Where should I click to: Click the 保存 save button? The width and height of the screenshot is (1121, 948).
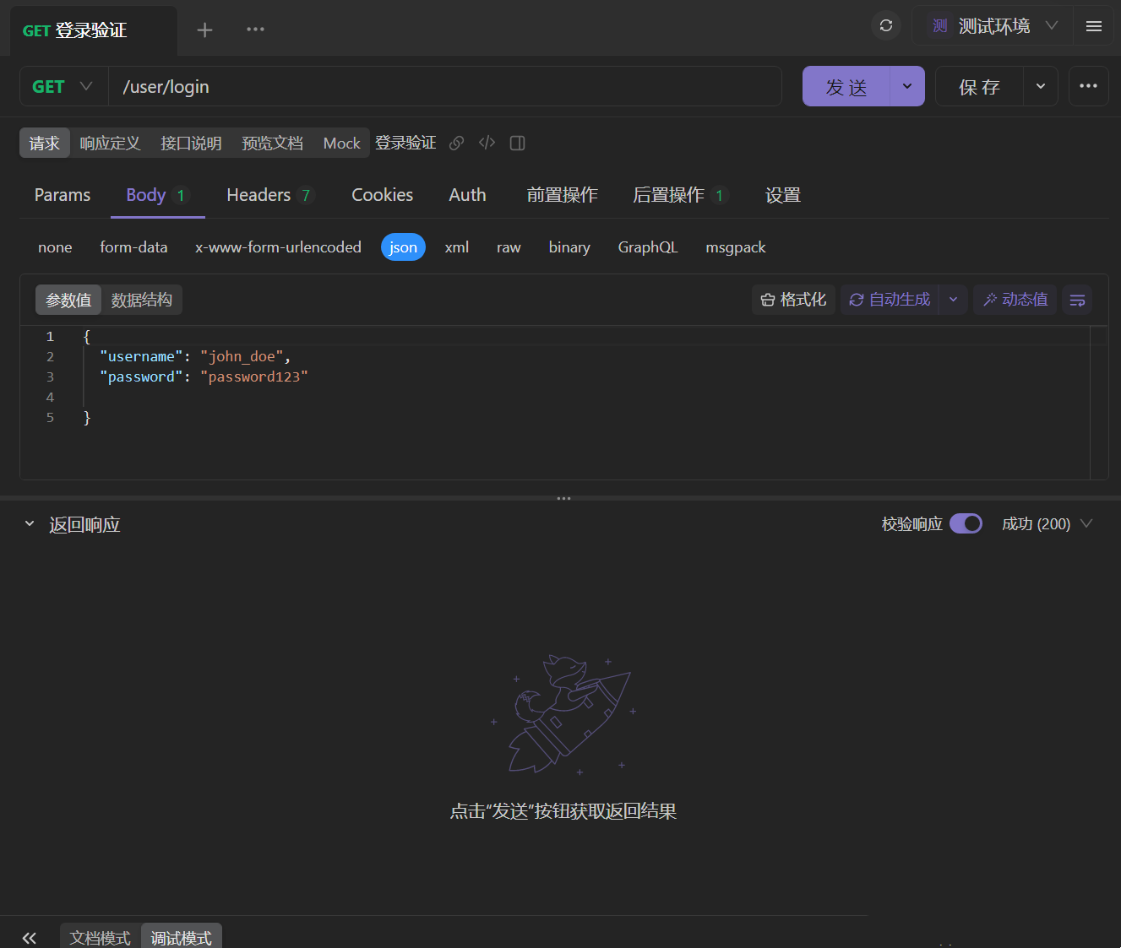click(x=980, y=87)
